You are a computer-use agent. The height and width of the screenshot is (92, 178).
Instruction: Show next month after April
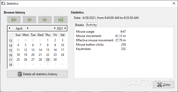click(28, 28)
